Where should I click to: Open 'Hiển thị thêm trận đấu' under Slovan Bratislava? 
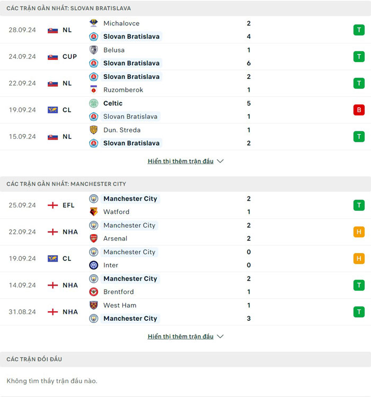coord(180,161)
